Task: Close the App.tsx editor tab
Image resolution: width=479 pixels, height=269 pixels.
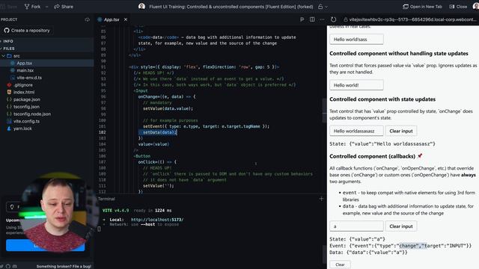Action: [126, 19]
